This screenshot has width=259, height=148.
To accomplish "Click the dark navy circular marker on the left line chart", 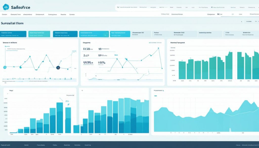I will tap(58, 68).
